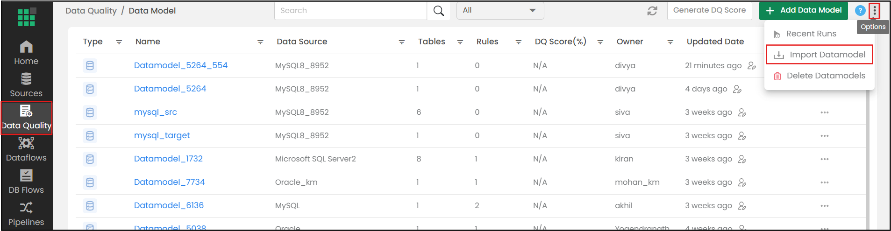
Task: Open the DQ Score(%) column filter
Action: tap(600, 42)
